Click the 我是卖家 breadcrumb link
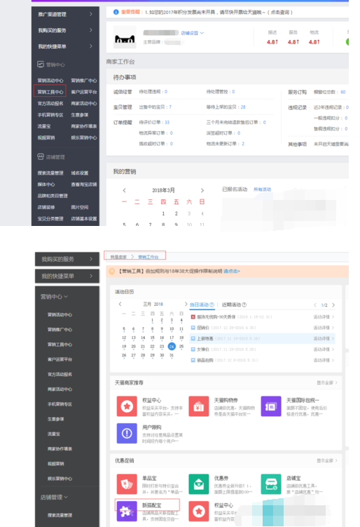 (x=118, y=257)
